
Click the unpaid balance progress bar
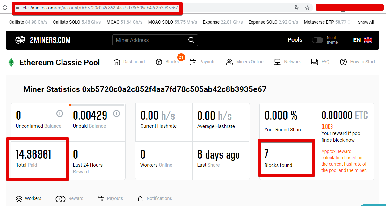coord(96,105)
